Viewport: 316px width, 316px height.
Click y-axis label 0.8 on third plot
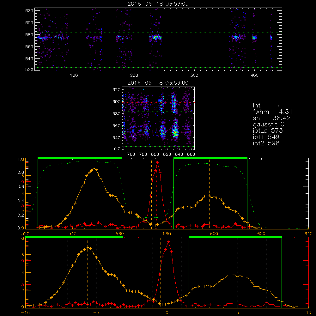(x=20, y=172)
